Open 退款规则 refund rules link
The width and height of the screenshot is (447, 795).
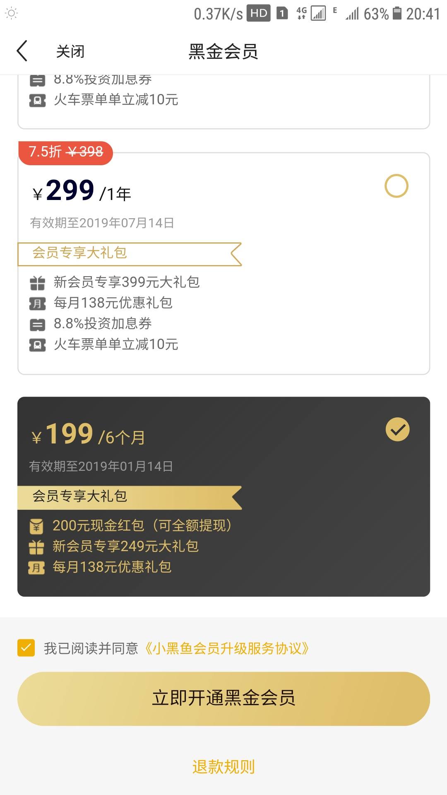coord(223,767)
